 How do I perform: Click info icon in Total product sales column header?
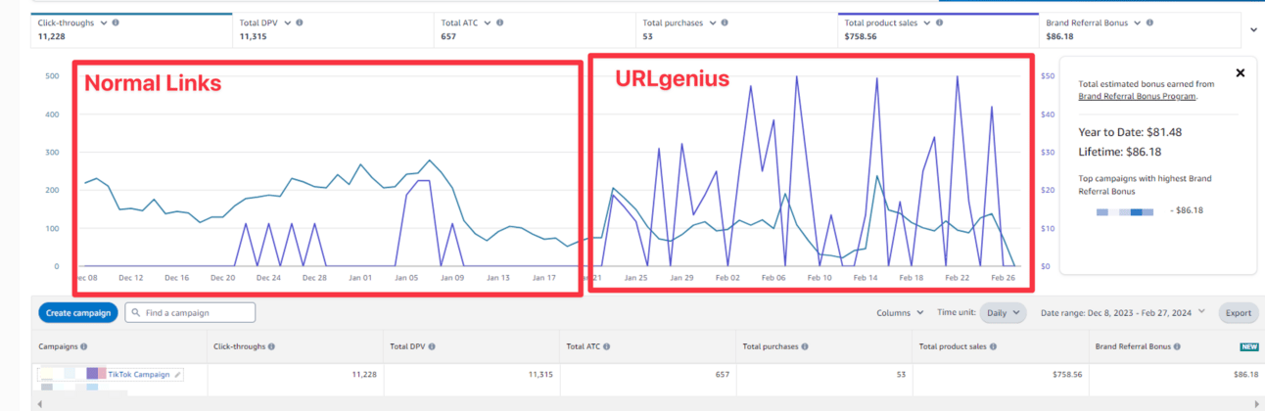coord(991,346)
